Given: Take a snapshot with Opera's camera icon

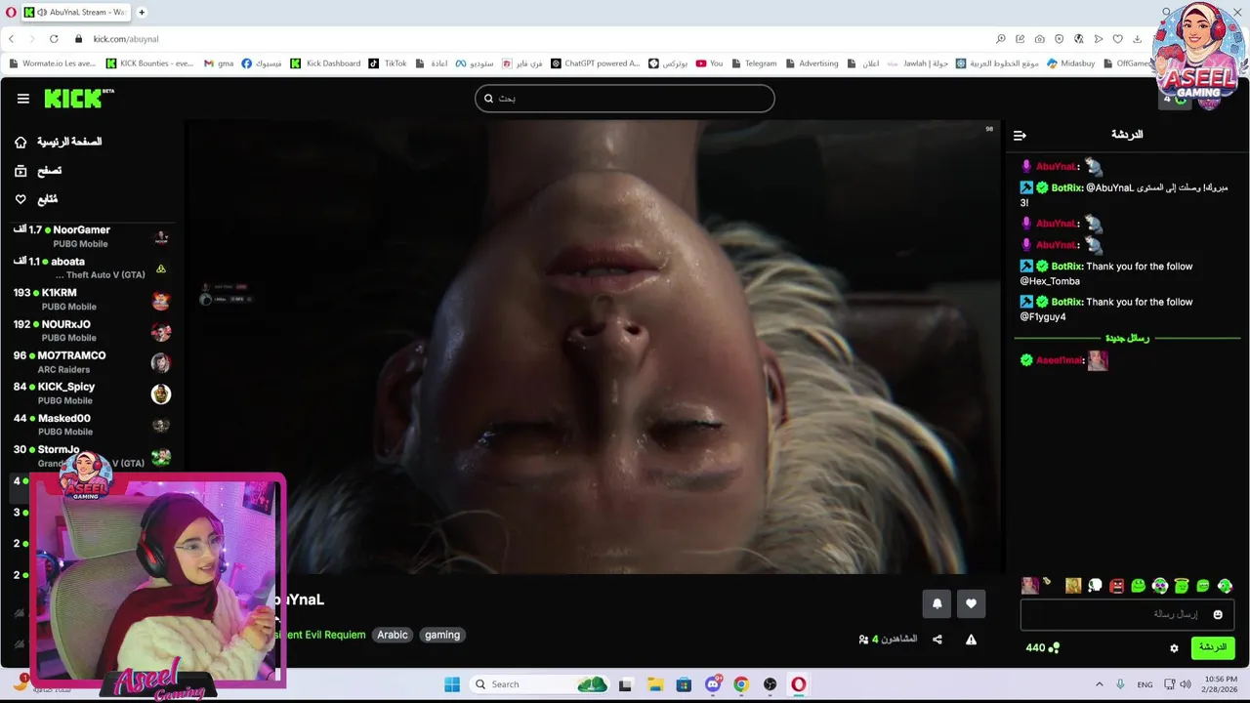Looking at the screenshot, I should point(1039,39).
